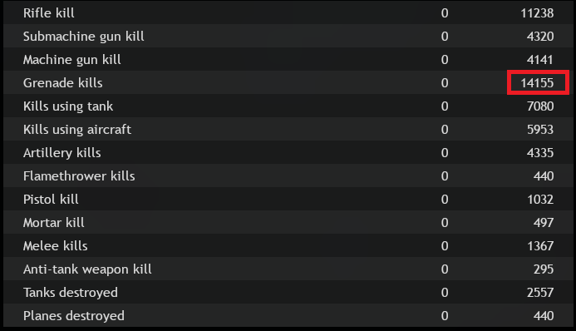This screenshot has width=576, height=331.
Task: Select the Mortar kill label
Action: pyautogui.click(x=54, y=223)
